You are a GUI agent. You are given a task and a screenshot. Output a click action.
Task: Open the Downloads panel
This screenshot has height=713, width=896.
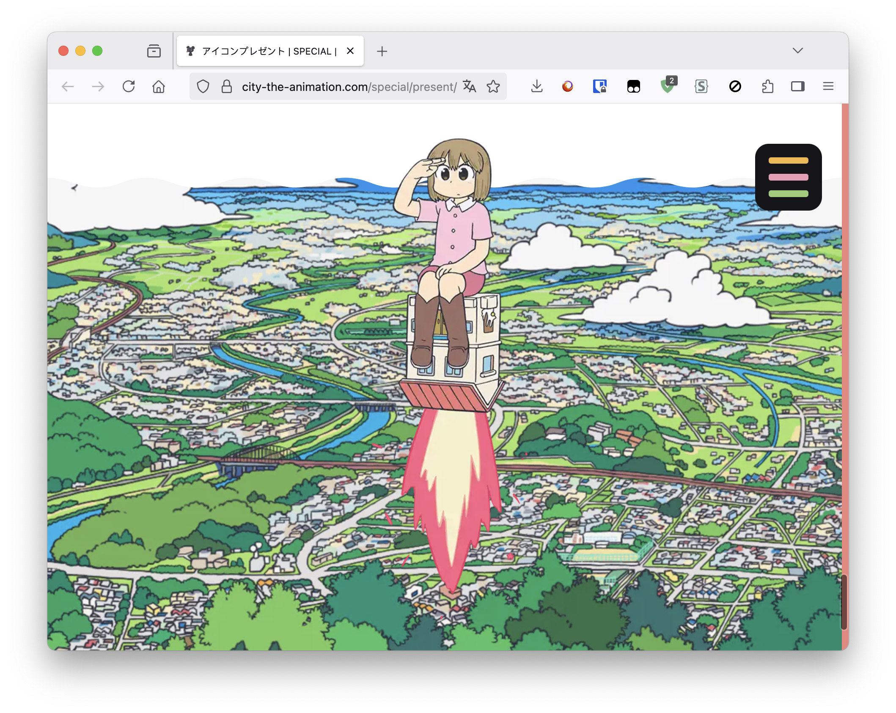click(x=537, y=87)
